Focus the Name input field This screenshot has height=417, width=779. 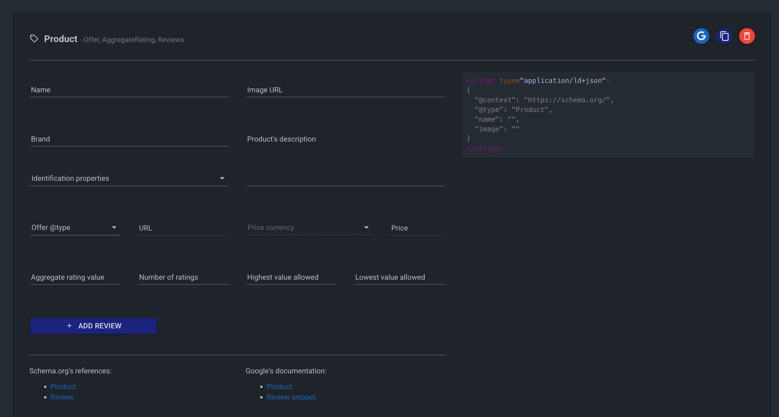pos(129,90)
